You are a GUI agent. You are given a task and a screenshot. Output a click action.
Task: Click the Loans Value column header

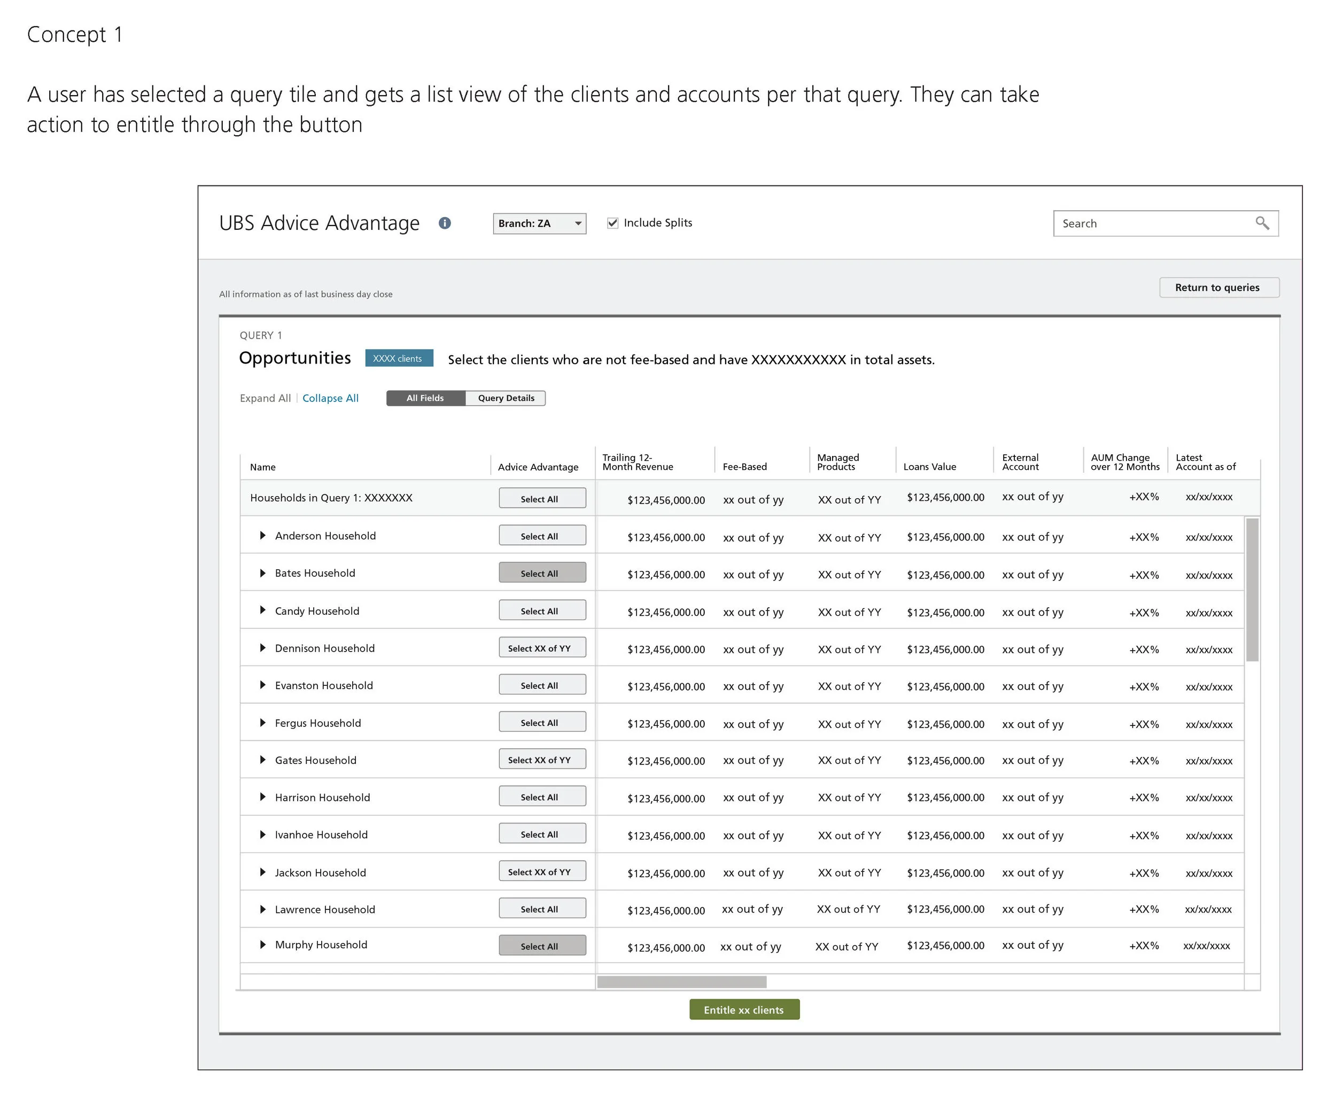[x=929, y=466]
